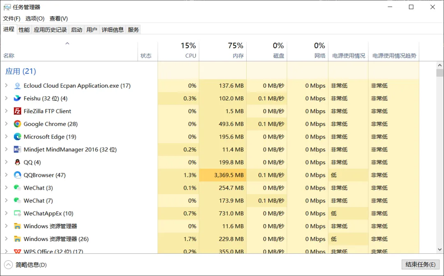Click the vertical scrollbar down arrow
Screen dimensions: 444x276
(x=439, y=249)
